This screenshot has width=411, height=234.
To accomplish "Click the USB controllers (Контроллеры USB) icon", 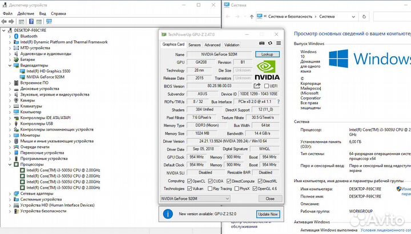I will 16,124.
